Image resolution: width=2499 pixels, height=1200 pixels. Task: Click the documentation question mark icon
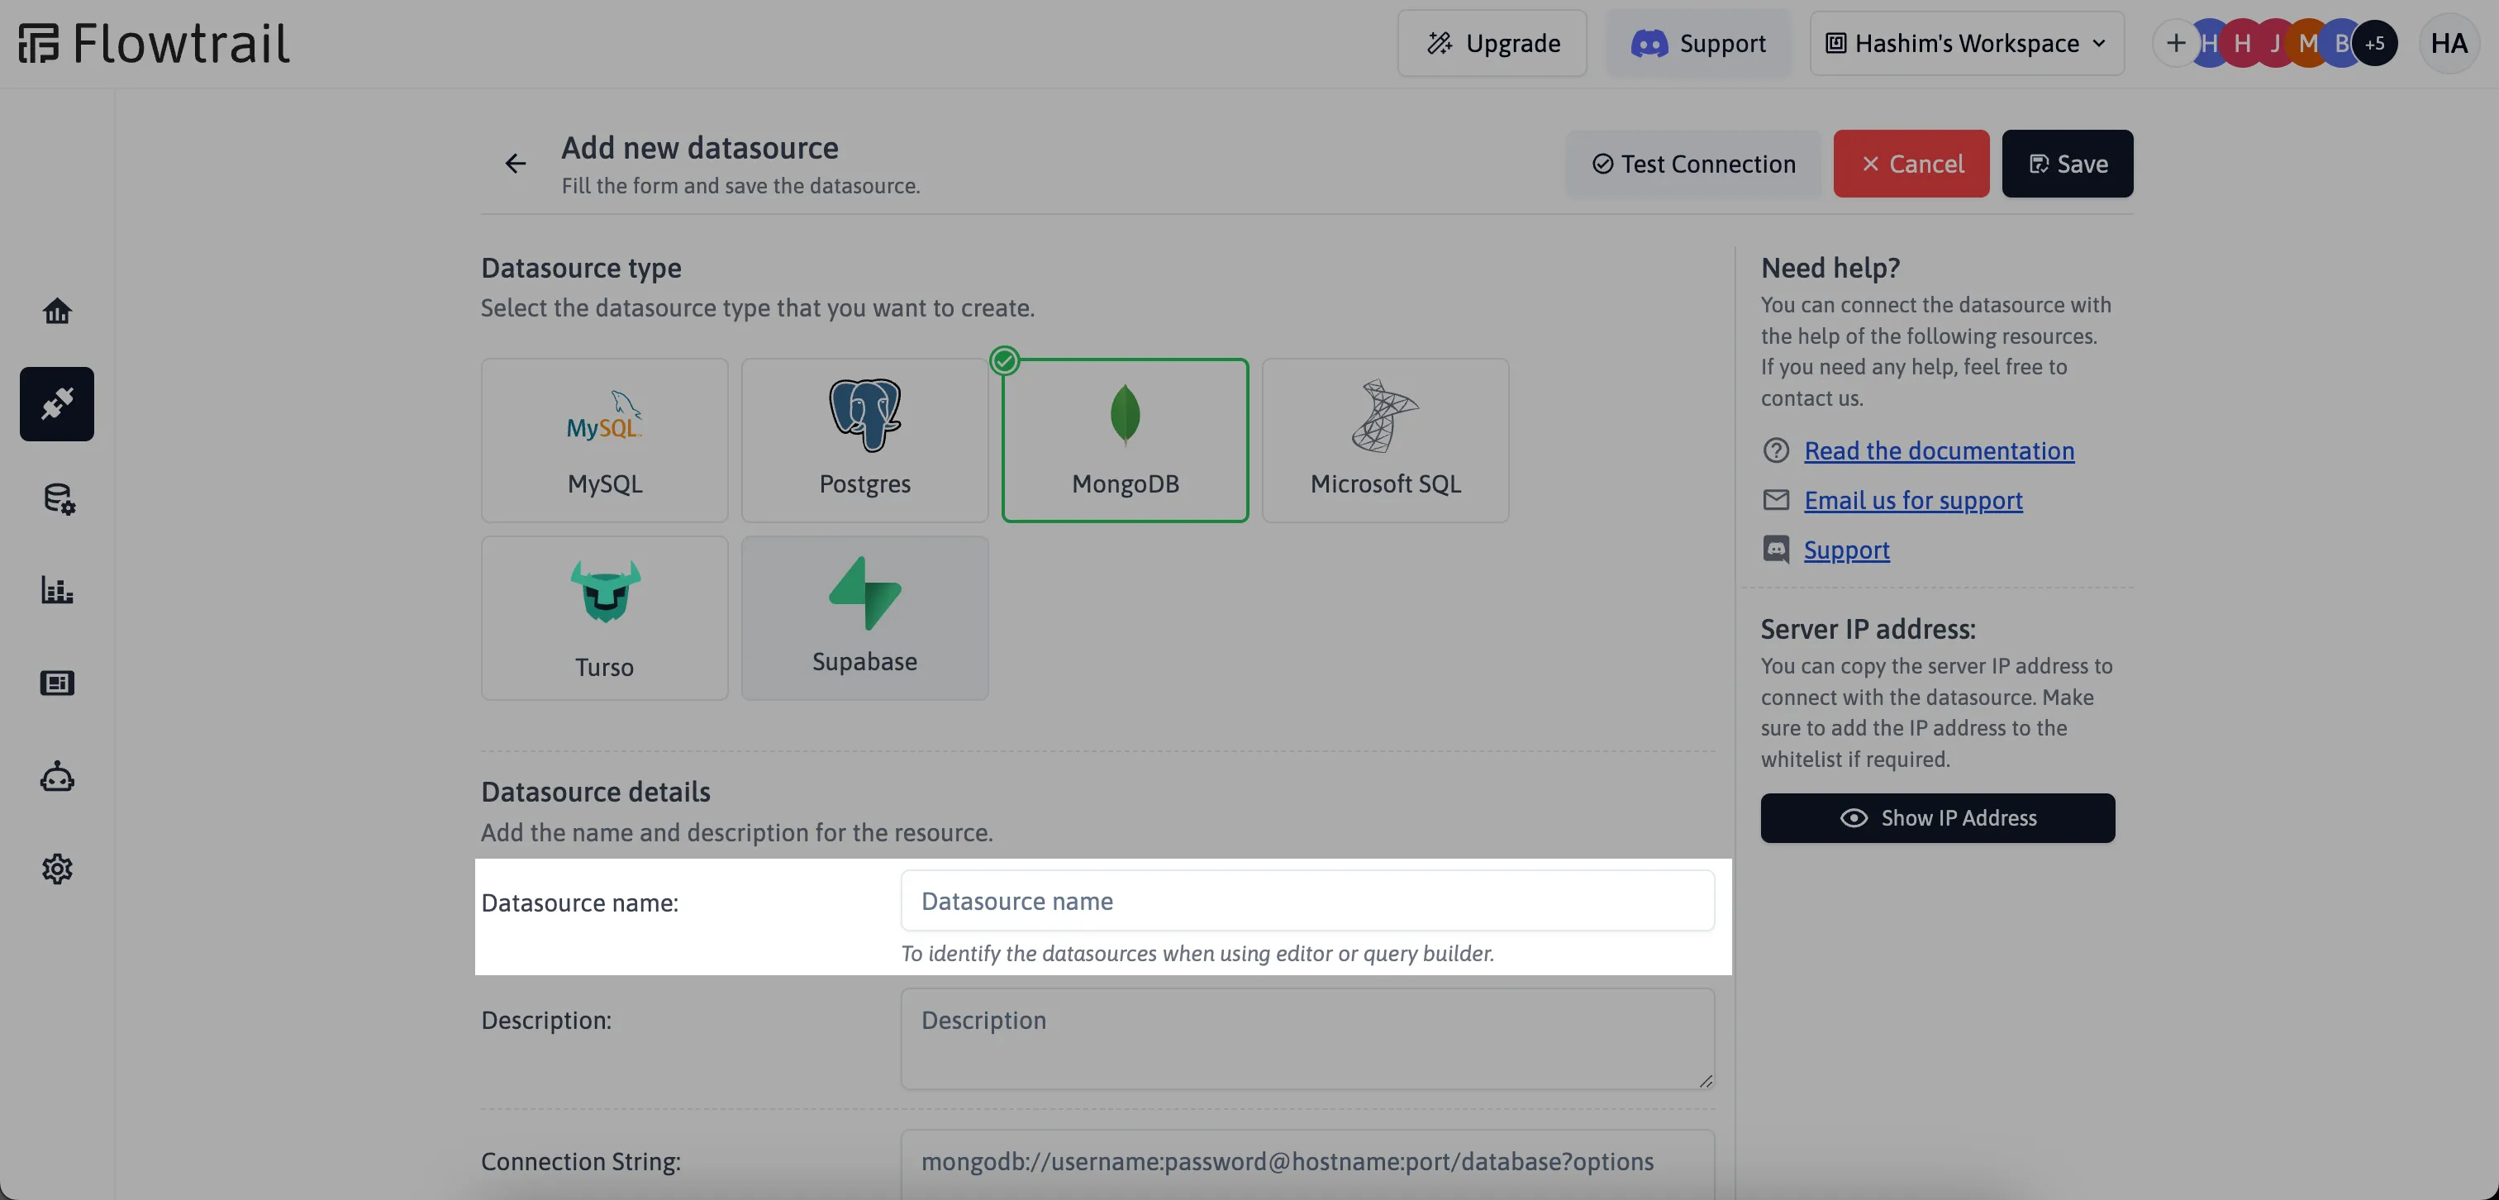click(1775, 450)
